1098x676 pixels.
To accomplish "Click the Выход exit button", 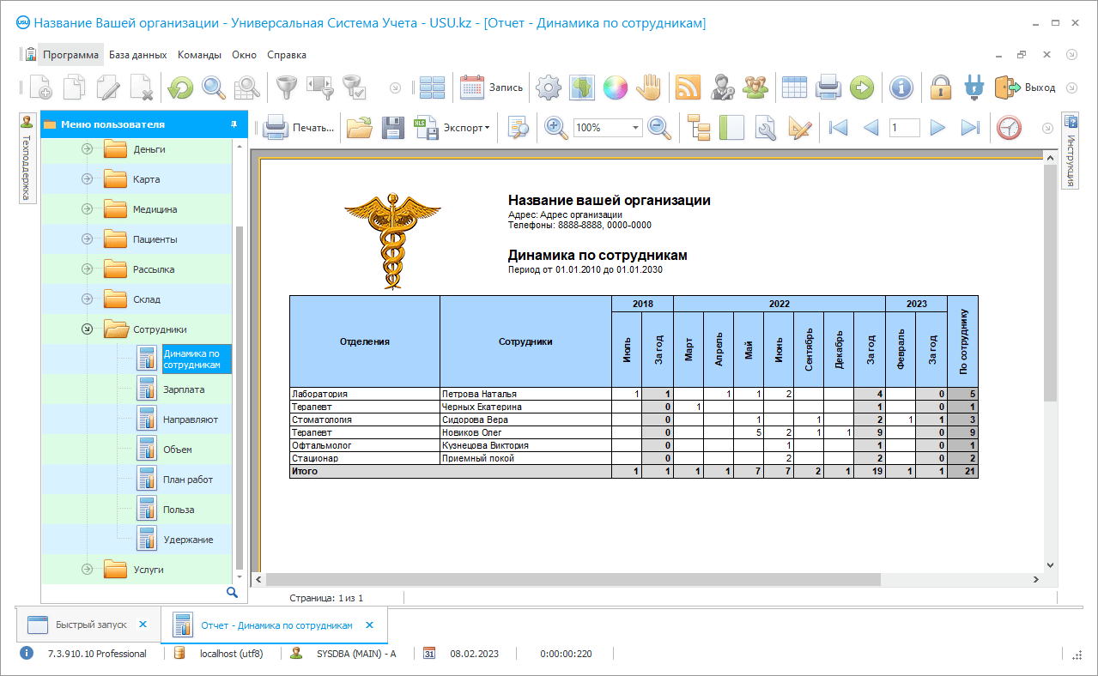I will coord(1026,87).
